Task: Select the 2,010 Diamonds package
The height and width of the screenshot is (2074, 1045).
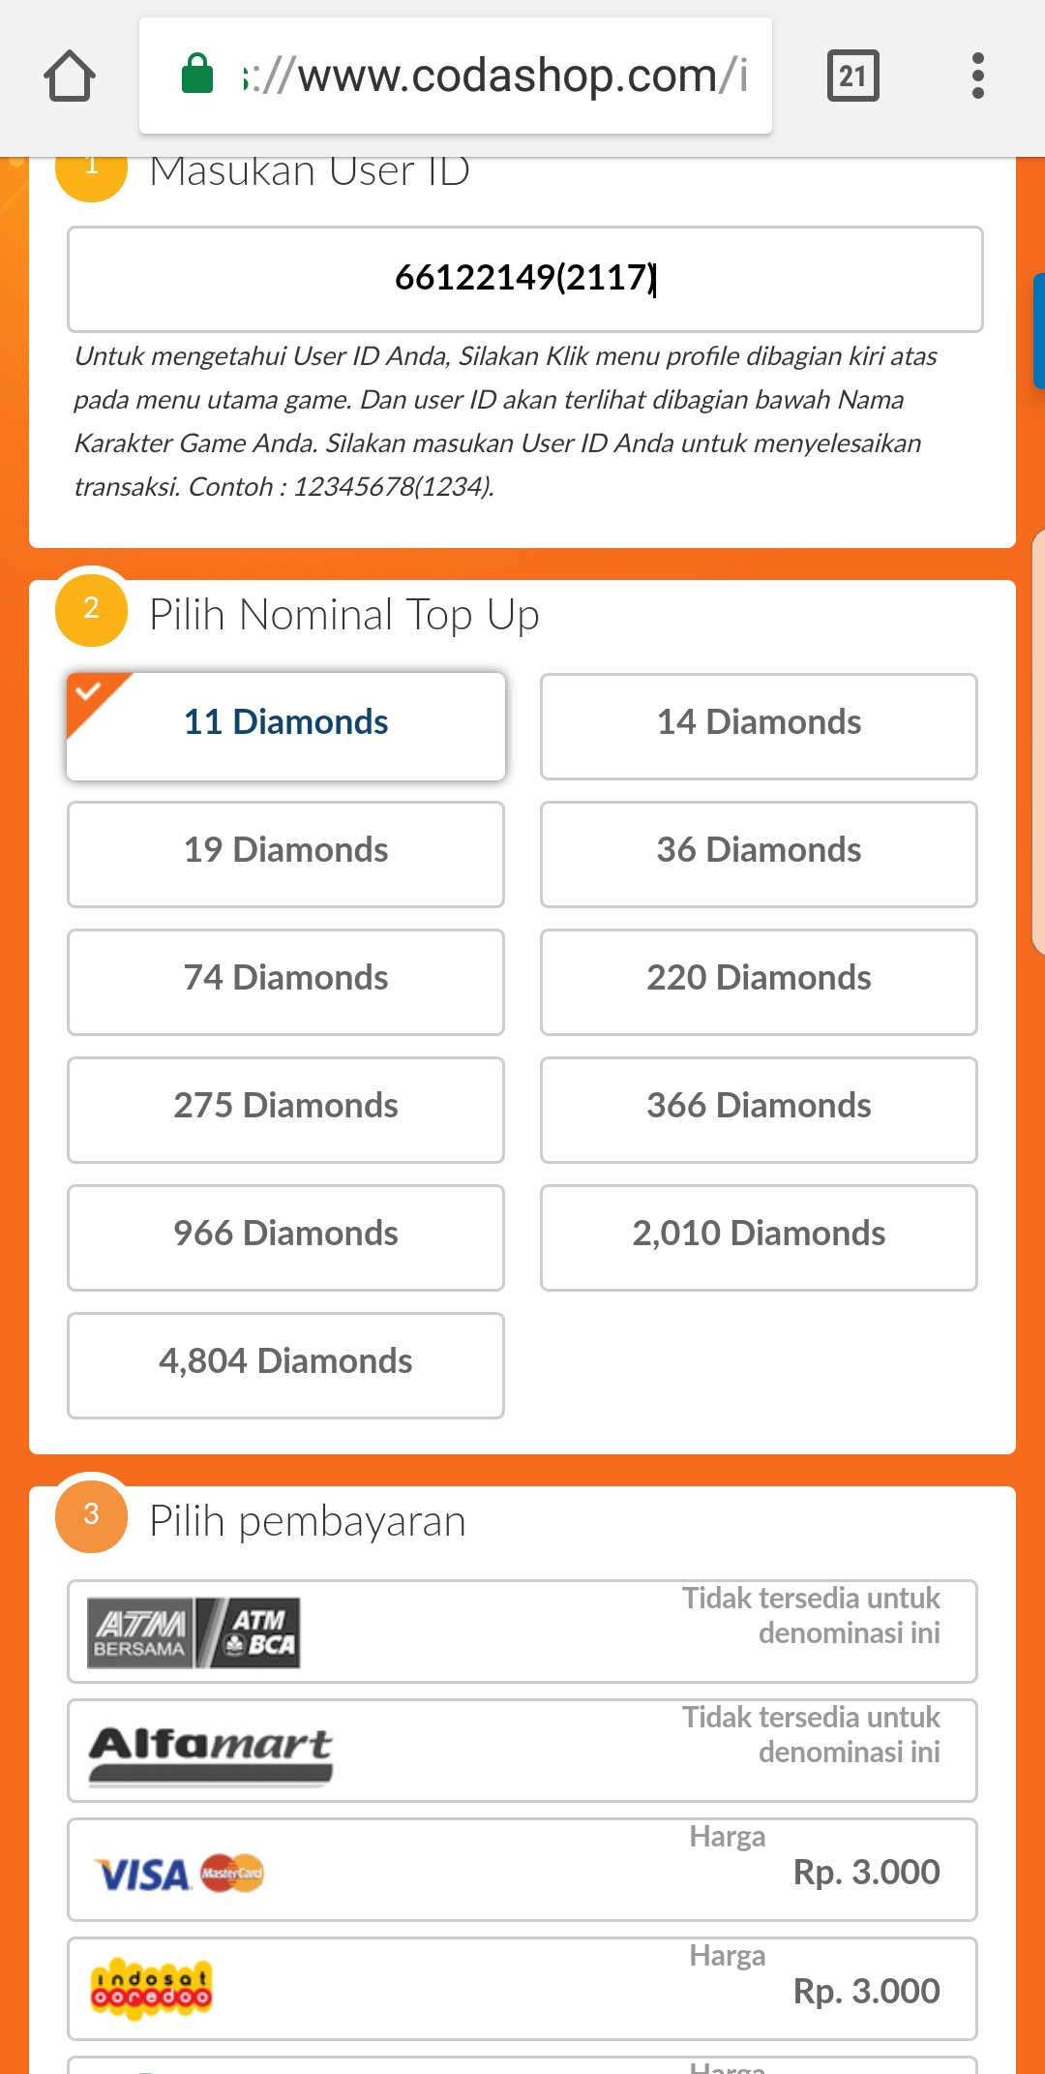Action: click(x=759, y=1235)
